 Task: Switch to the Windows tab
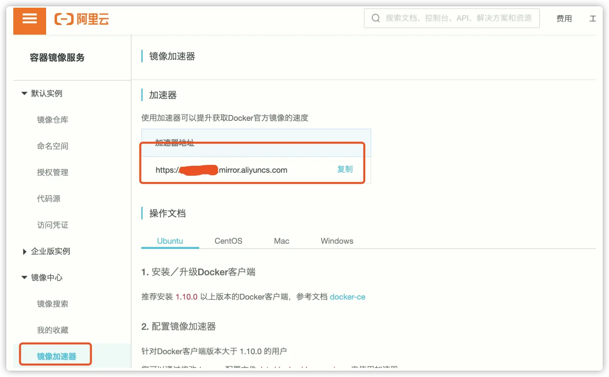[337, 241]
